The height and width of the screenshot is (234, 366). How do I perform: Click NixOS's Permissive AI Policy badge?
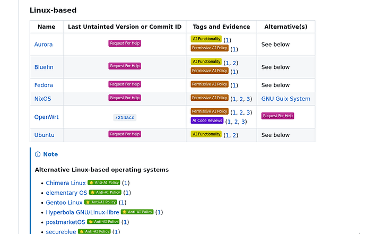(x=210, y=98)
